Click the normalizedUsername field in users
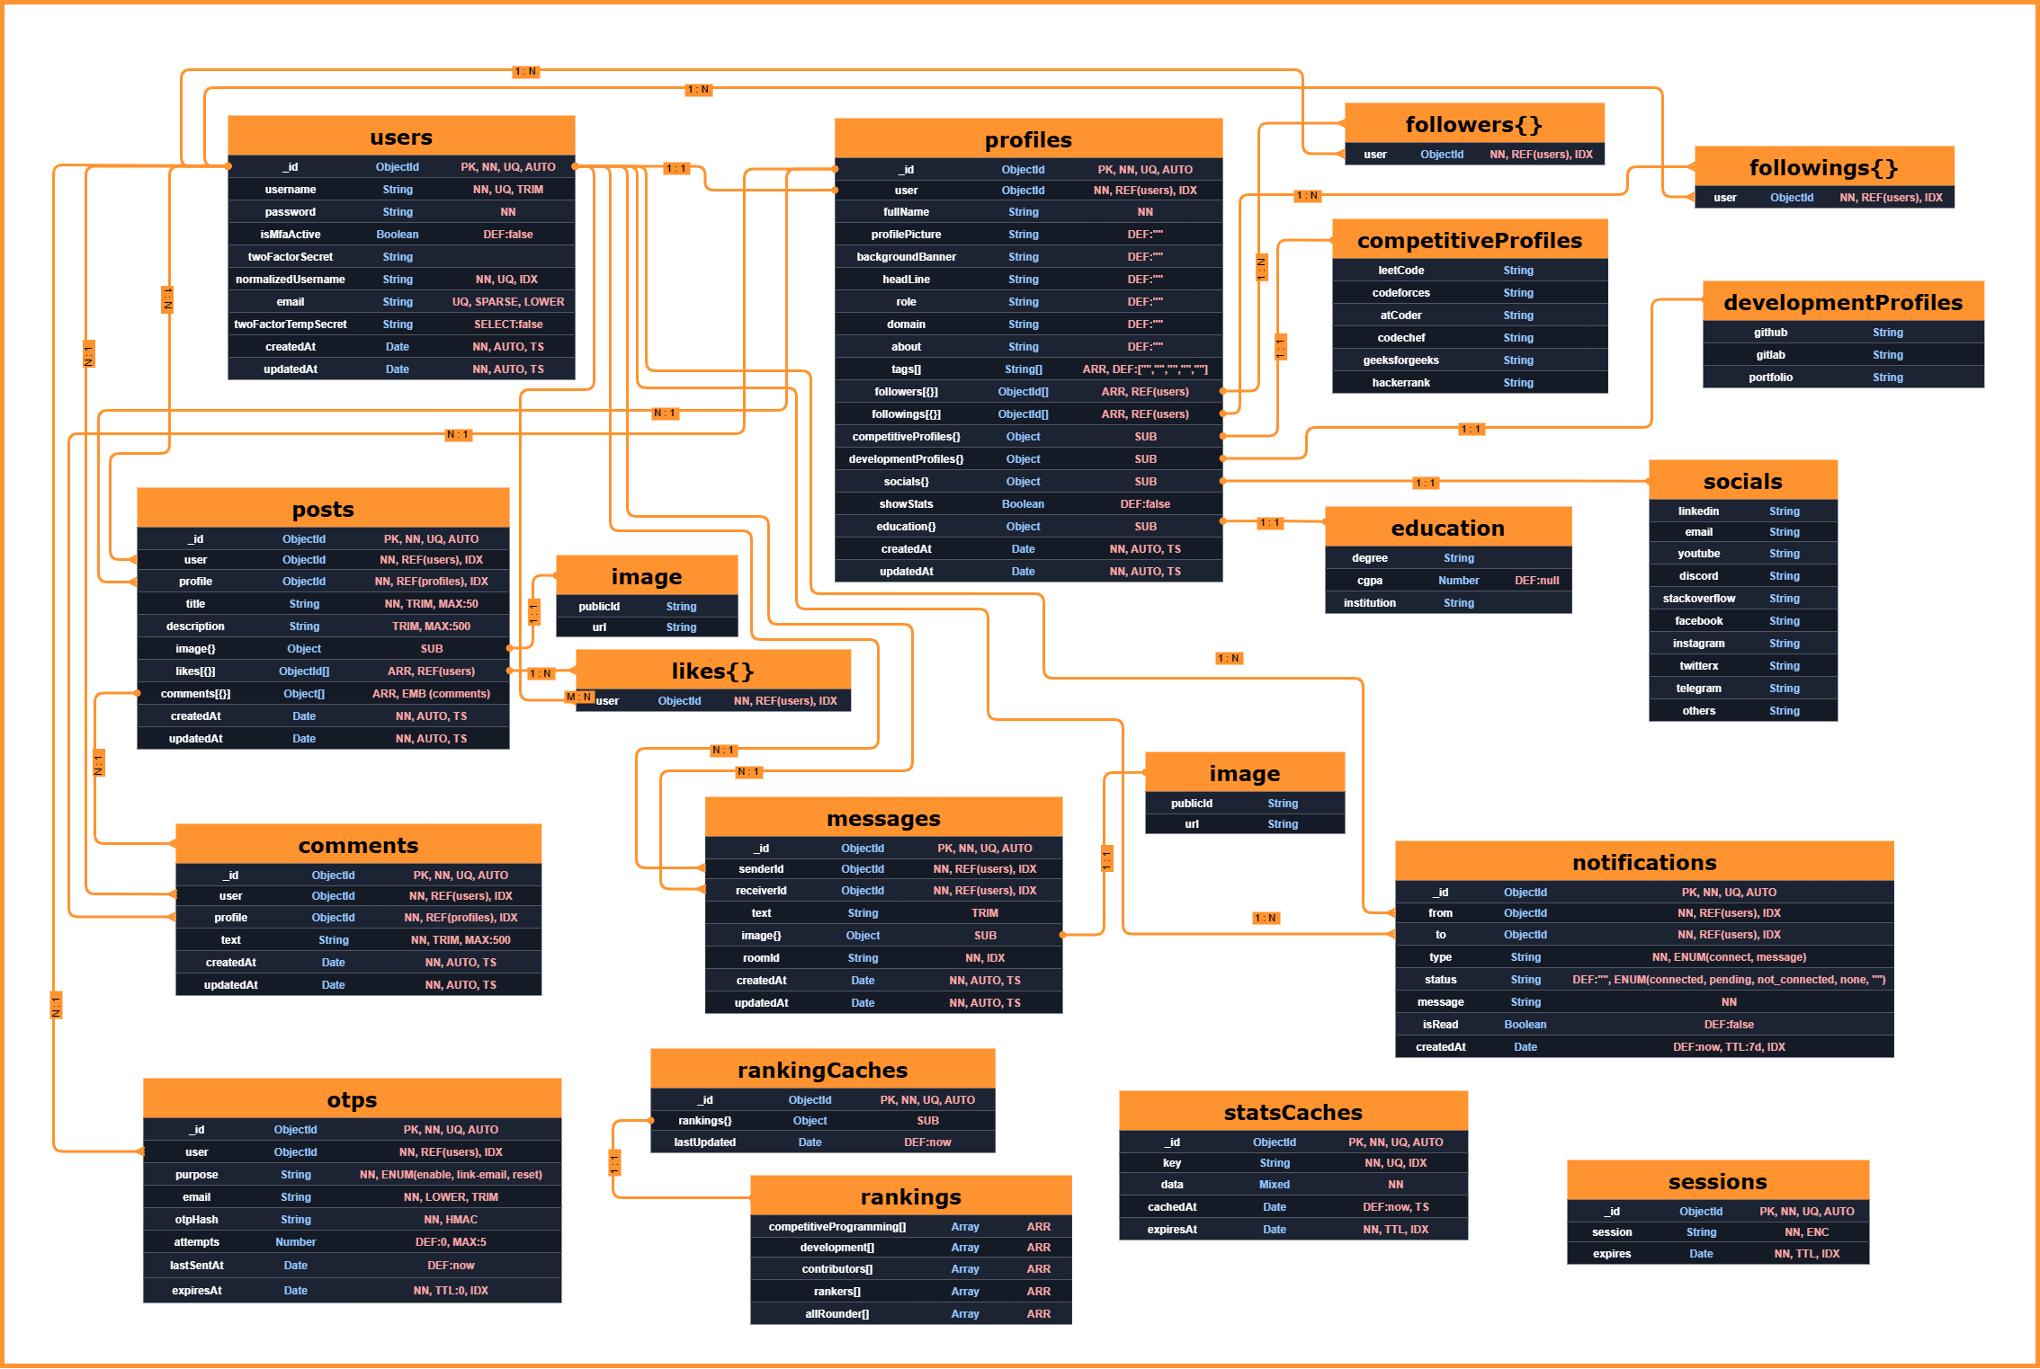 [401, 279]
